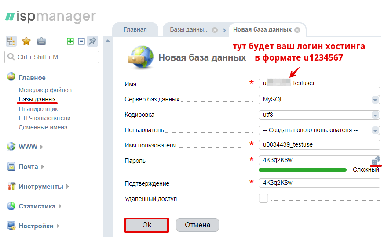Focus the Ctrl + Shift + M search box
Screen dimensions: 384x237
(x=51, y=57)
